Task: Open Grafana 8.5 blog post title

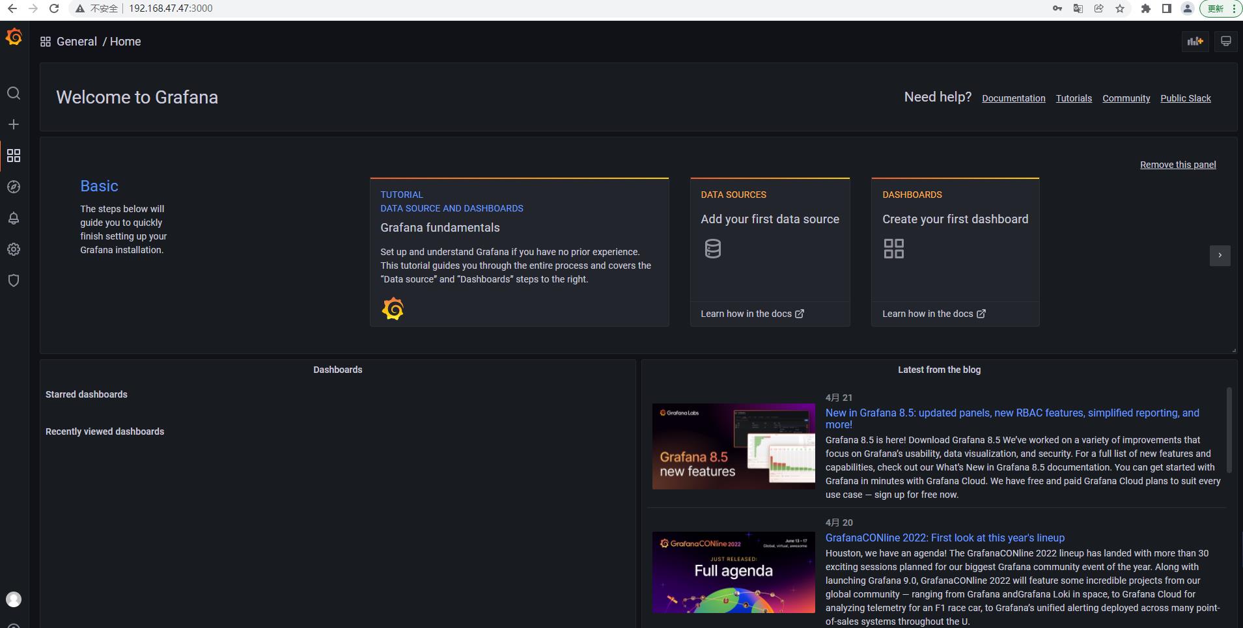Action: tap(1012, 418)
